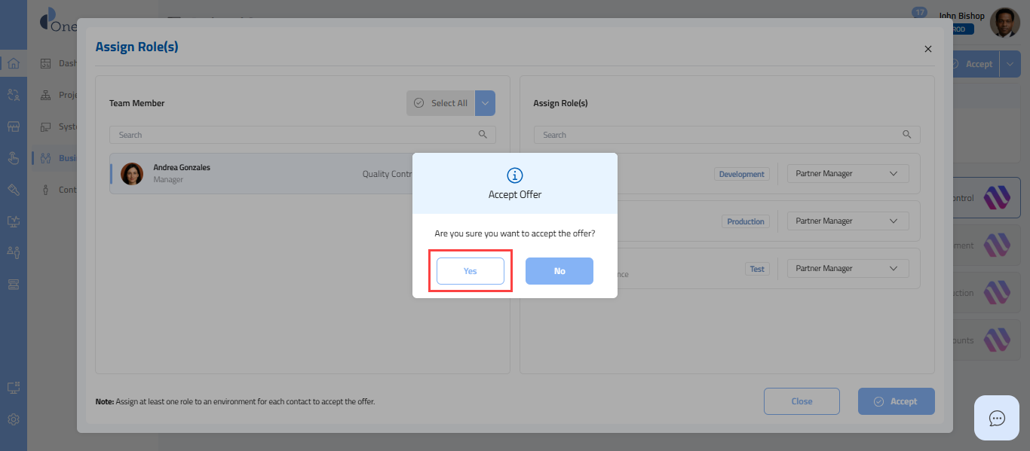Screen dimensions: 1030x451
Task: Click the Accept button in dialog footer
Action: (896, 401)
